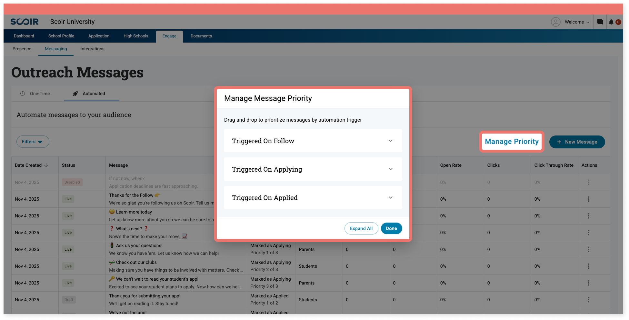Expand the Triggered On Applying section

pyautogui.click(x=391, y=169)
